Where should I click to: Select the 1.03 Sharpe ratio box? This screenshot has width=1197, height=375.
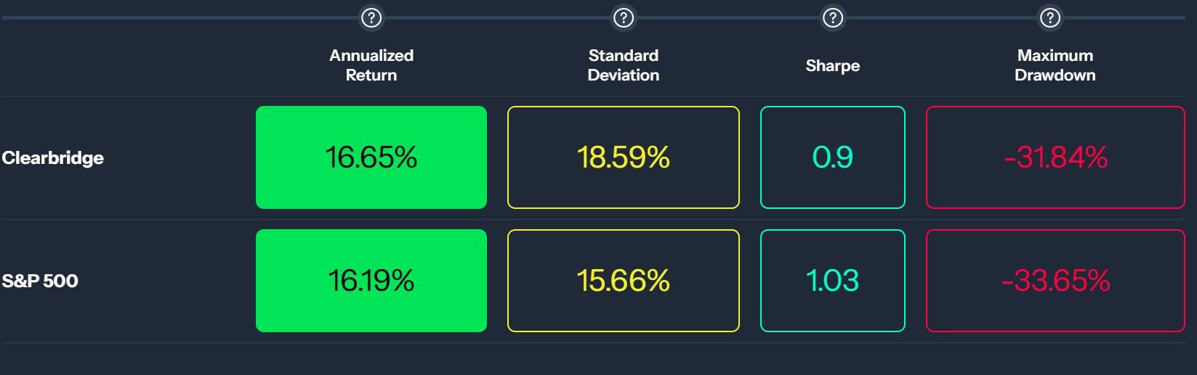[833, 281]
